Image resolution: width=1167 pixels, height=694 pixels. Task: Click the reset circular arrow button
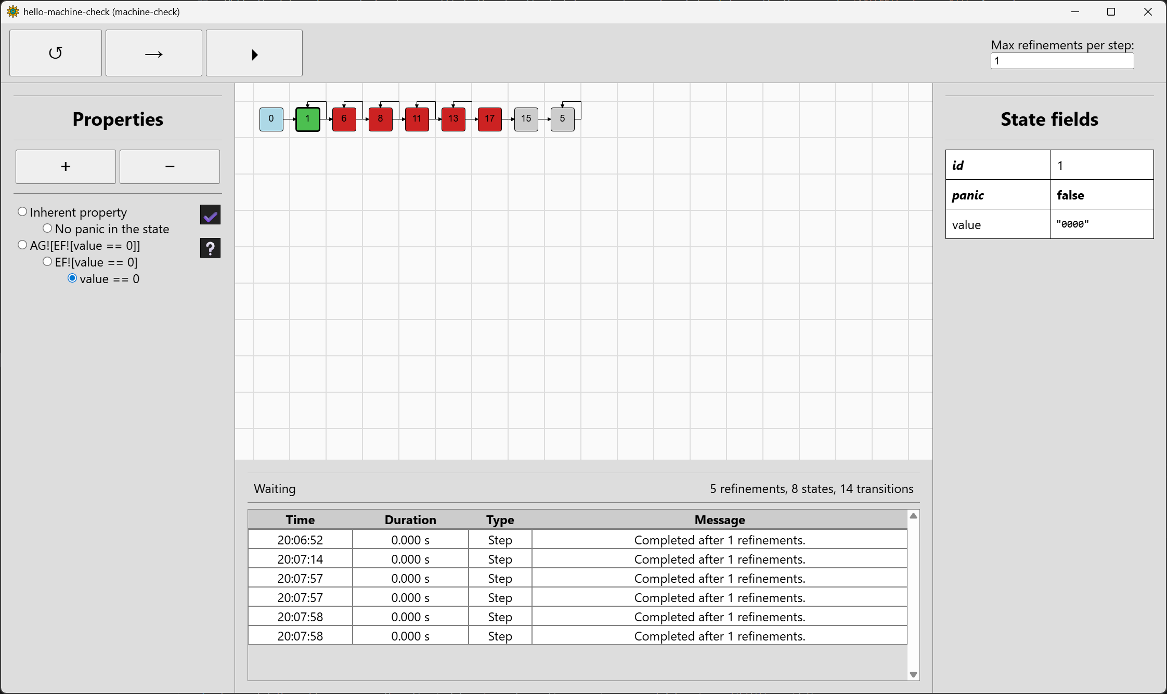click(56, 53)
